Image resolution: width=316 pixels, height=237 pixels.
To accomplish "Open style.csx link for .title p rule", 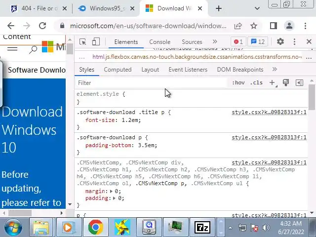I will click(269, 112).
